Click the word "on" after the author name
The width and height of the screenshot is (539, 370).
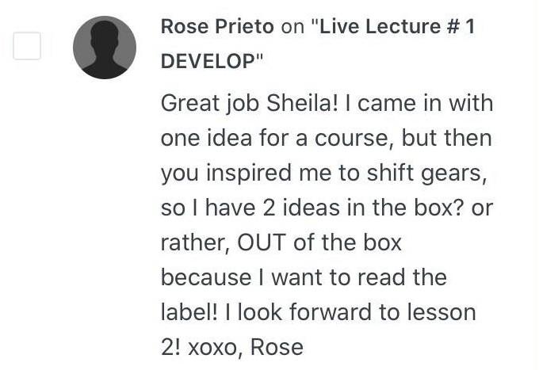click(292, 27)
